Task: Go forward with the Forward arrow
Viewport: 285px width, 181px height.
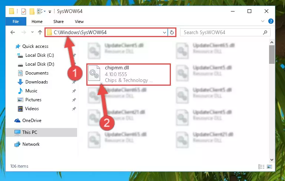Action: pos(24,32)
